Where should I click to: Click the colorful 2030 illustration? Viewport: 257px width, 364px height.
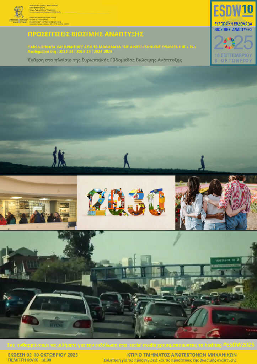(x=126, y=202)
